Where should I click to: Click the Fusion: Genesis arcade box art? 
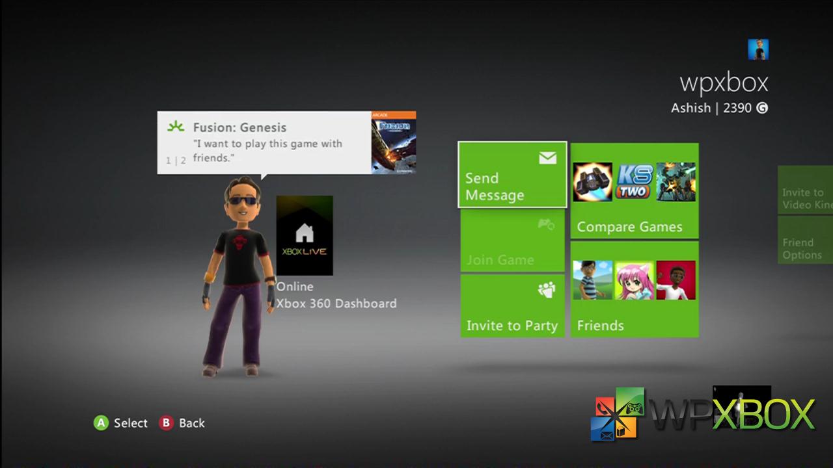[394, 142]
